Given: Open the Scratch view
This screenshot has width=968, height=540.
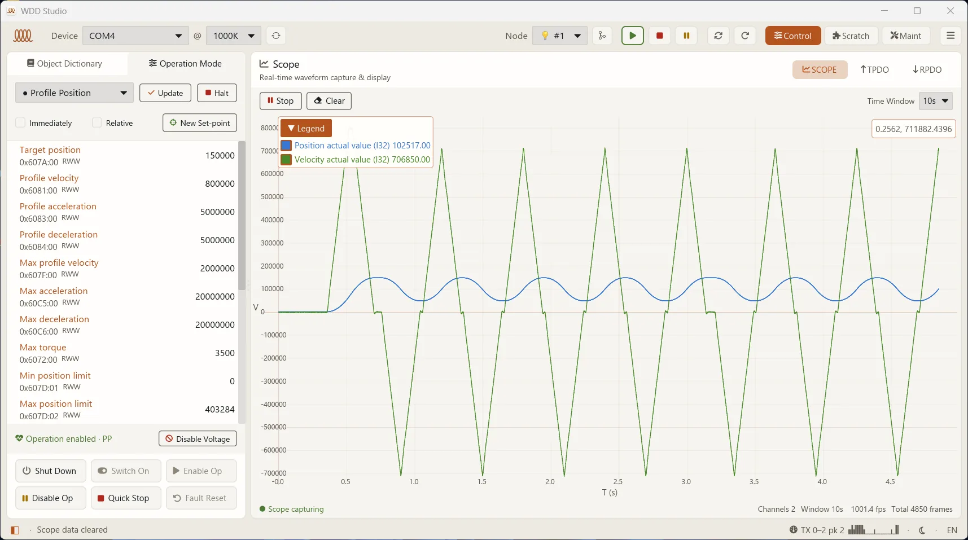Looking at the screenshot, I should tap(851, 36).
